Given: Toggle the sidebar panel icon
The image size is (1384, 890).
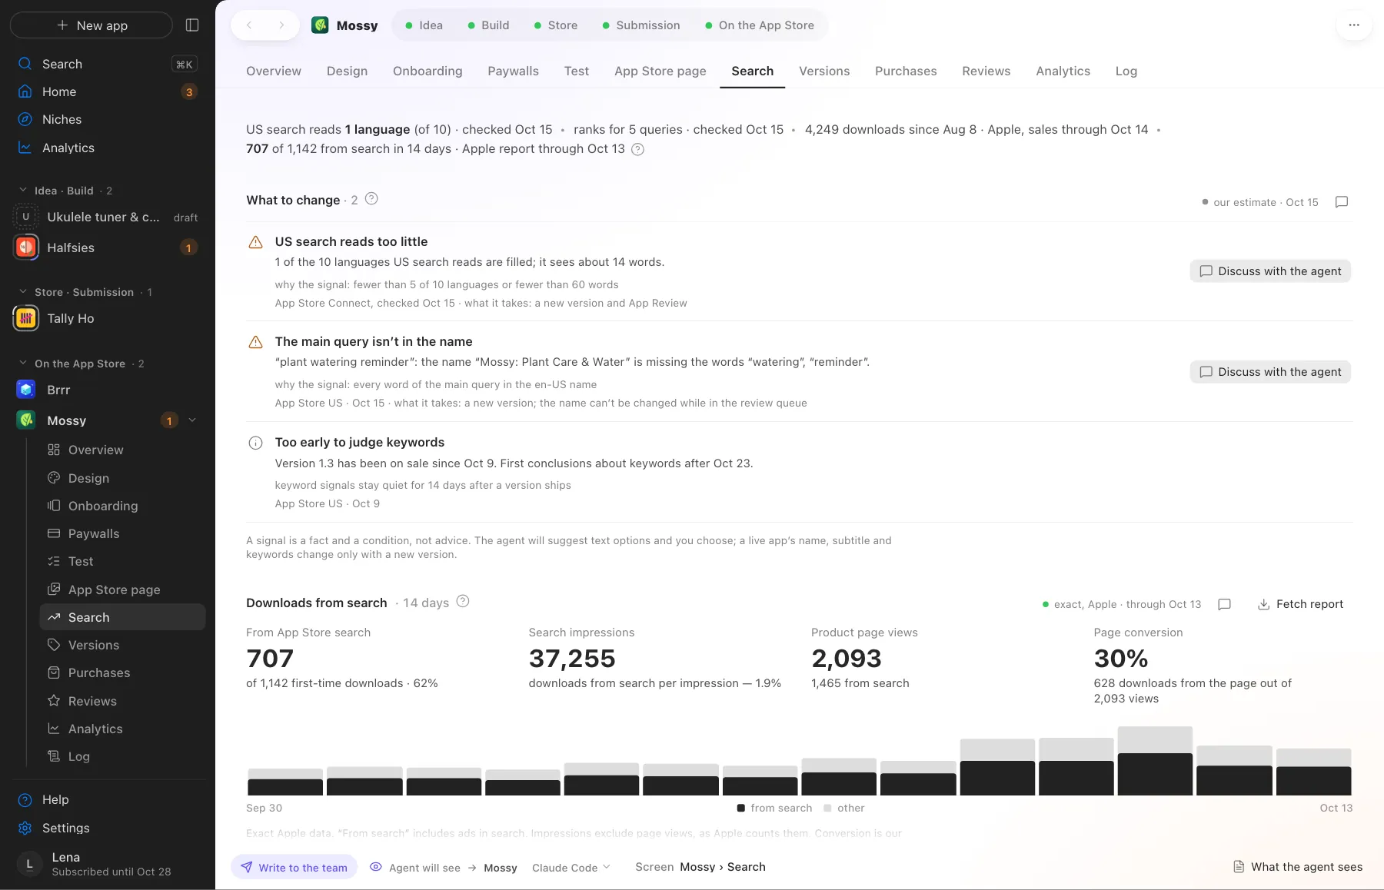Looking at the screenshot, I should 192,25.
